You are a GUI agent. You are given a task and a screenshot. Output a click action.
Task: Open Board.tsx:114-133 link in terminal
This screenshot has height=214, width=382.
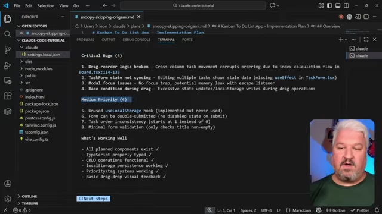tap(99, 72)
